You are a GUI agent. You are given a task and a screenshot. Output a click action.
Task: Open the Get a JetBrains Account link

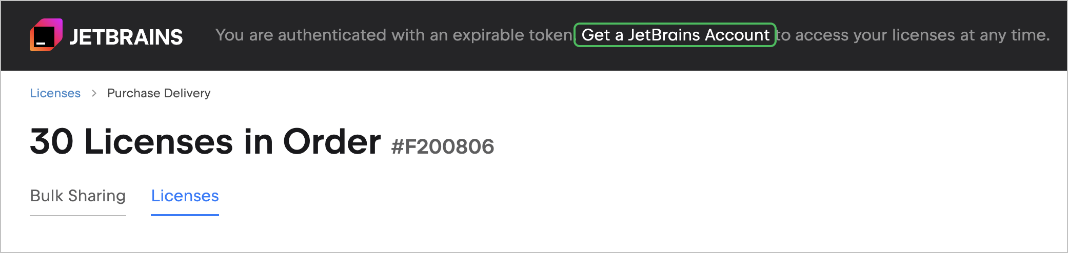675,35
